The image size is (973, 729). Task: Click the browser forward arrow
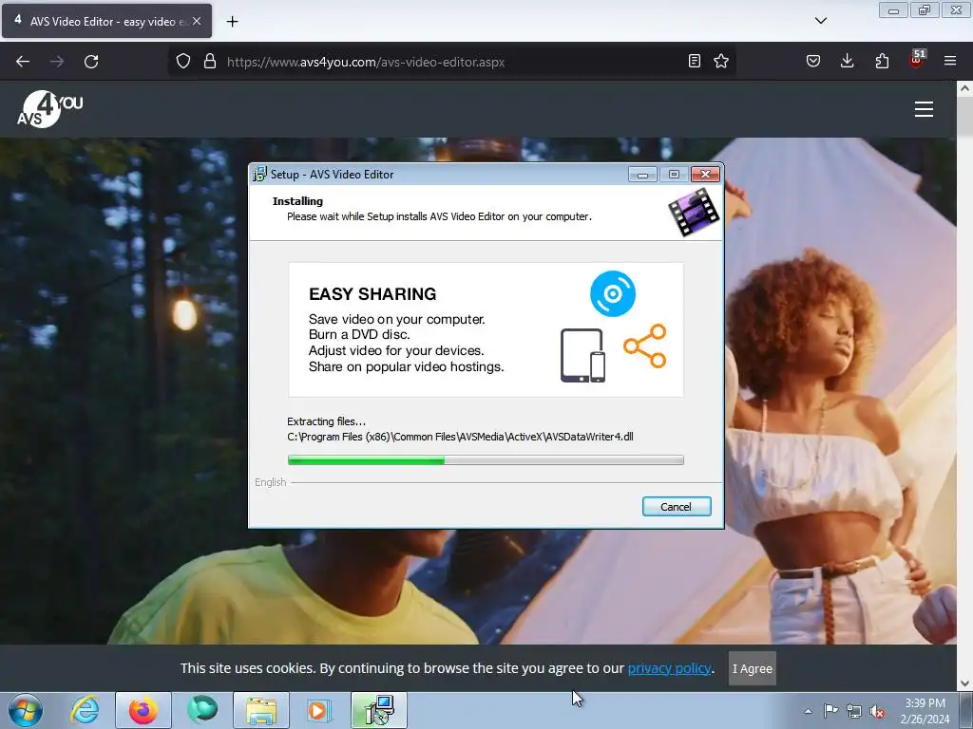[x=57, y=62]
